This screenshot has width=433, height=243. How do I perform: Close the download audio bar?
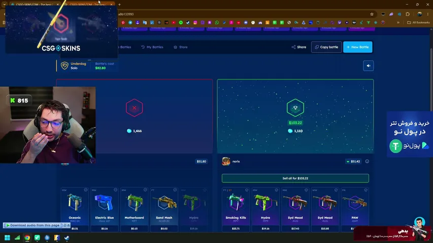click(69, 225)
